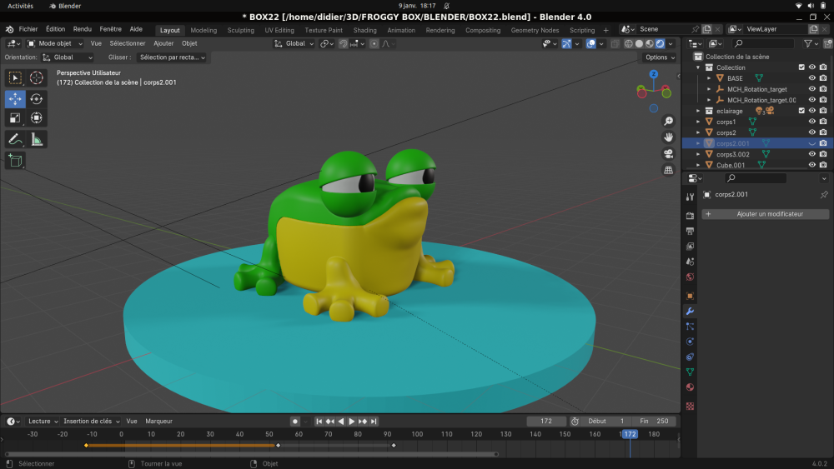Pick the Measure tool
This screenshot has height=469, width=834.
point(37,139)
